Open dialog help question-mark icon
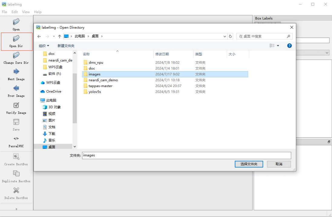Image resolution: width=332 pixels, height=217 pixels. click(x=289, y=45)
